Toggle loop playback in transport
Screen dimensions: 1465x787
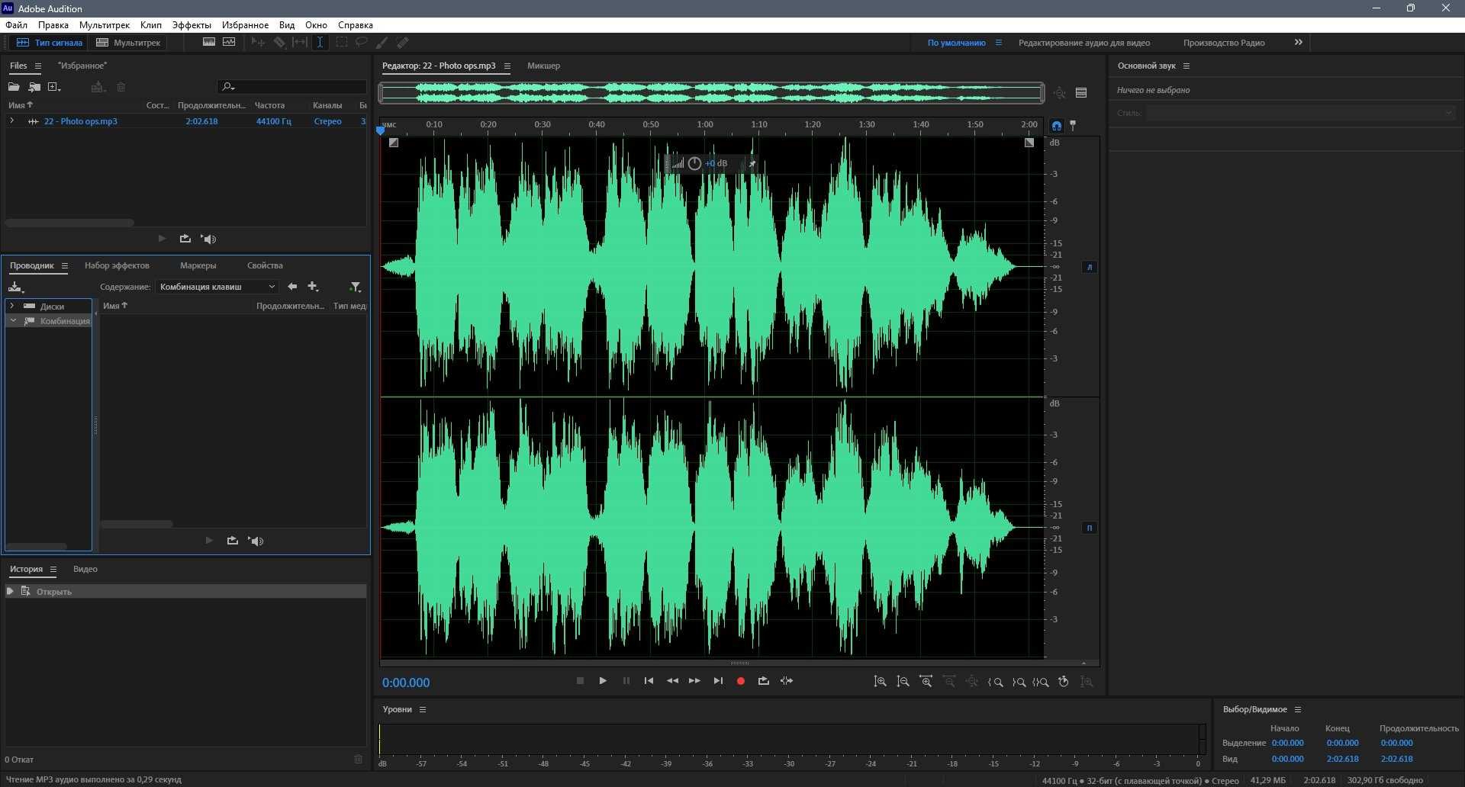pos(763,681)
